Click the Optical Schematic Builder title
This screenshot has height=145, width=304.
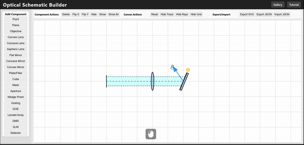[x=35, y=5]
